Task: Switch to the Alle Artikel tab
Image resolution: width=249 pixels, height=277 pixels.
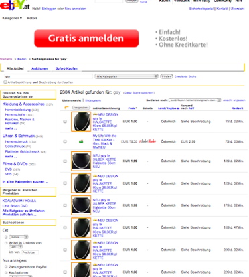Action: tap(15, 68)
